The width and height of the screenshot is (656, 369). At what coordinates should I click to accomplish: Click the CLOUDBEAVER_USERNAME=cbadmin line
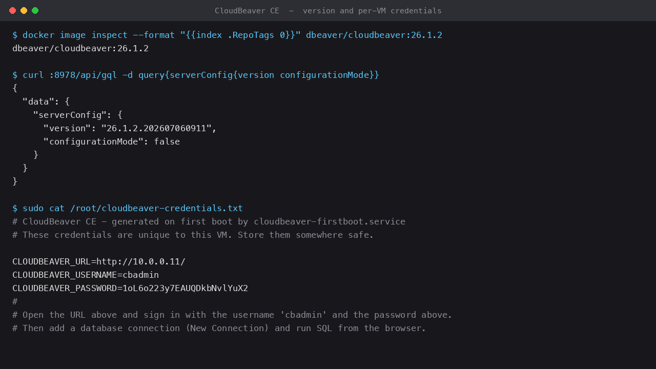point(86,275)
